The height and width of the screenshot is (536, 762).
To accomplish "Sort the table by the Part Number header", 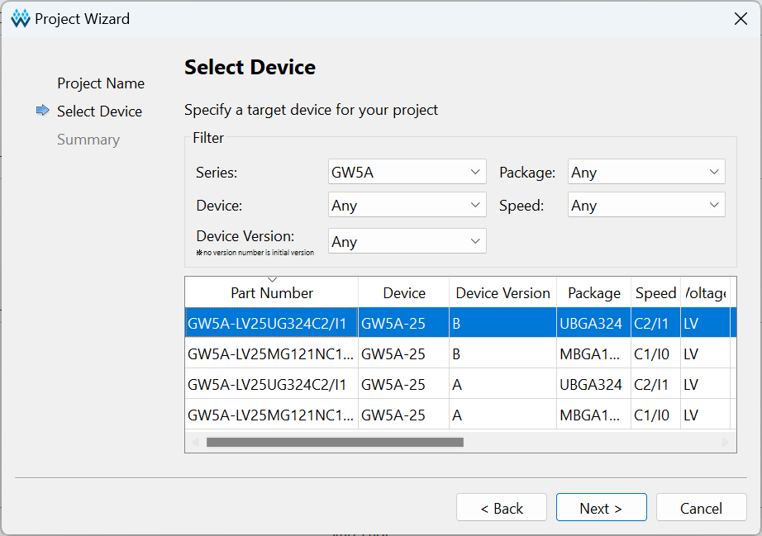I will 272,292.
